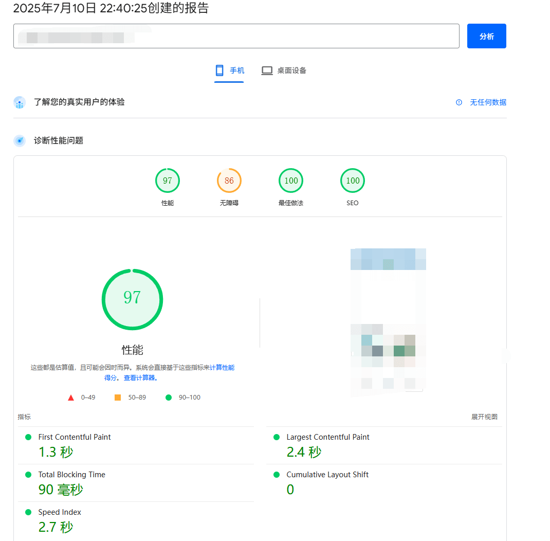The image size is (550, 541).
Task: Click the 性能 score circle showing 97
Action: click(x=167, y=181)
